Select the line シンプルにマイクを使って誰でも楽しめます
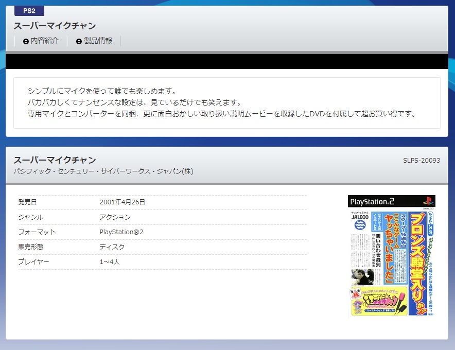 (x=102, y=91)
